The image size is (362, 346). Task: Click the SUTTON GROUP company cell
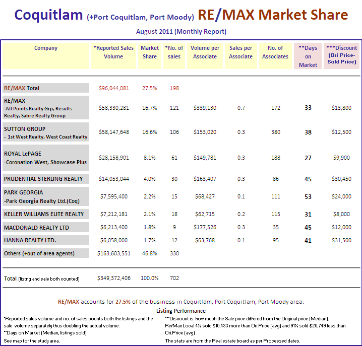pos(46,132)
